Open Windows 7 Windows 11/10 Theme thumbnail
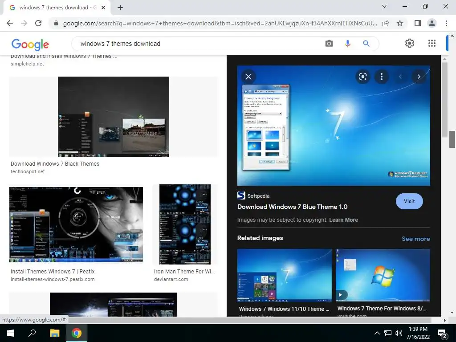This screenshot has height=342, width=456. tap(285, 275)
